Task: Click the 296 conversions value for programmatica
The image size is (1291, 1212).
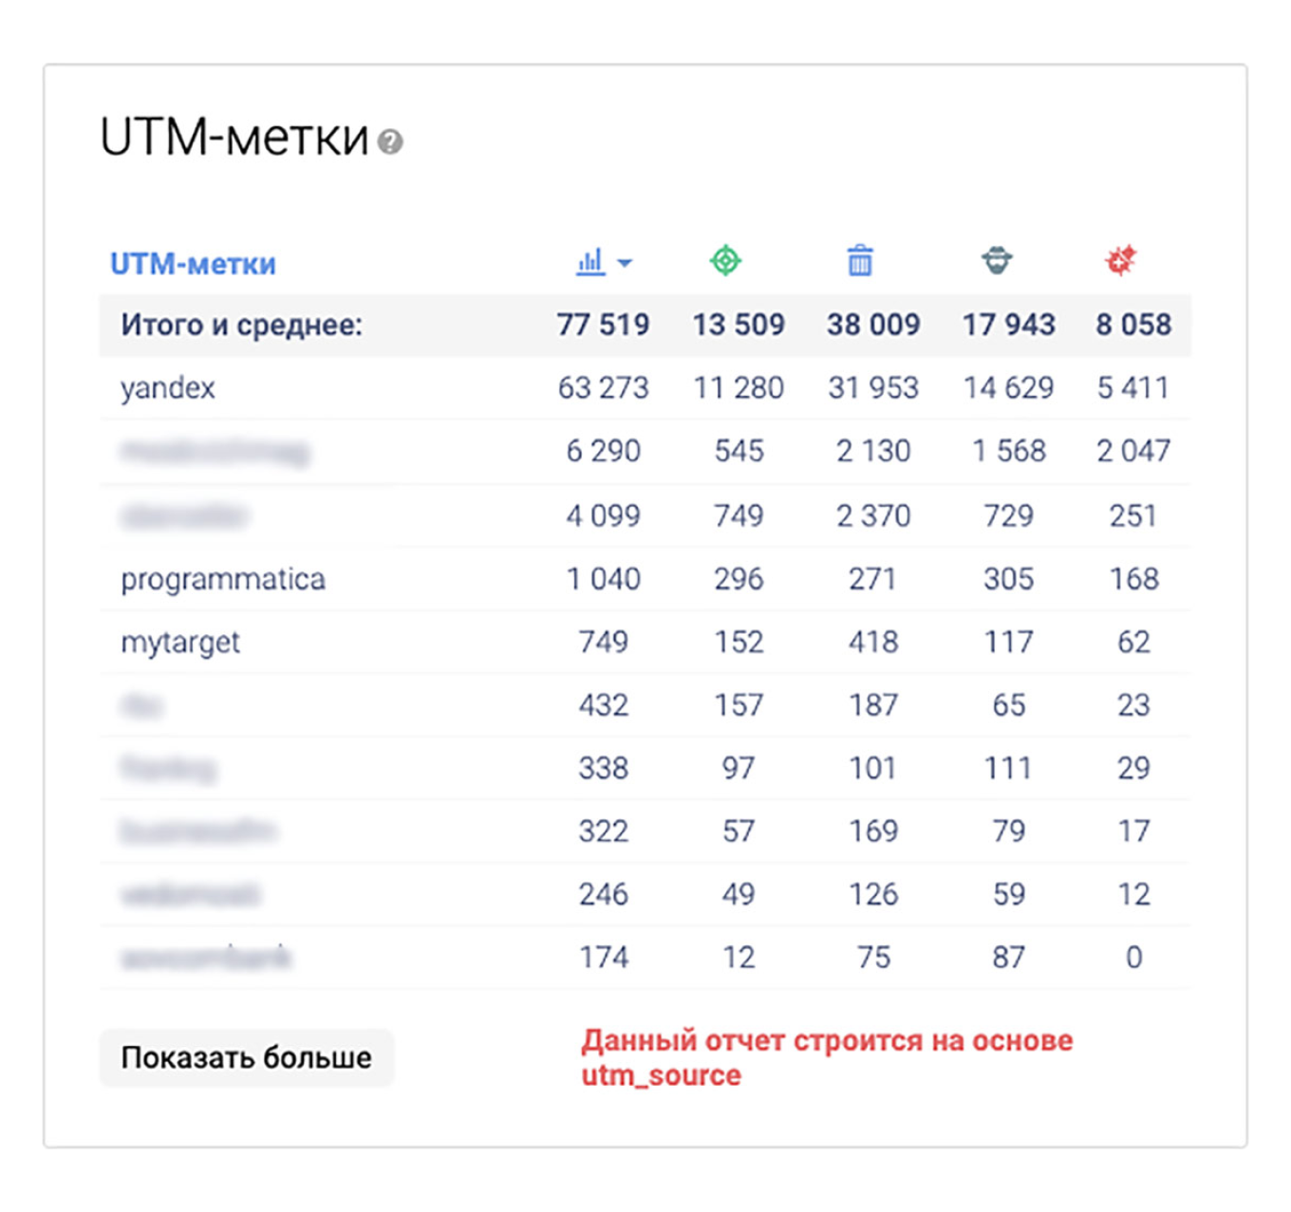Action: pyautogui.click(x=739, y=579)
